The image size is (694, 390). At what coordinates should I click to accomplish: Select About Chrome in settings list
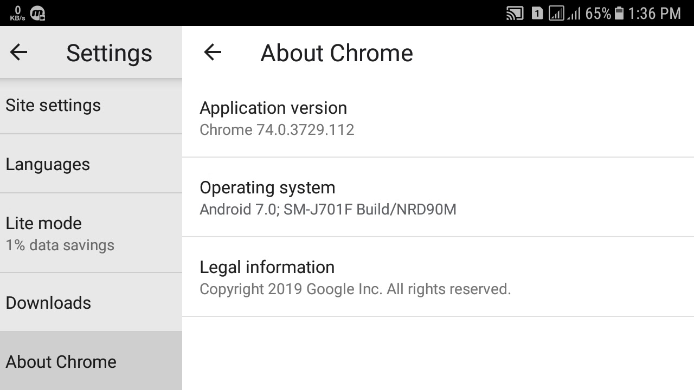[x=91, y=361]
